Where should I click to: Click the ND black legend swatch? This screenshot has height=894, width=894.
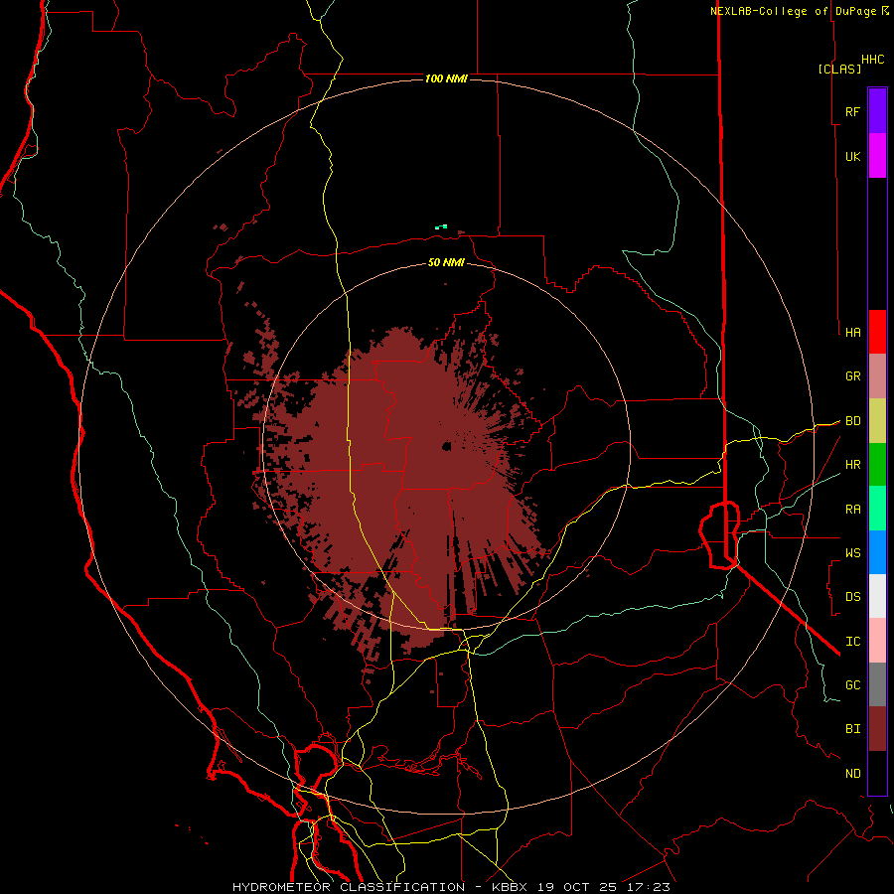click(877, 773)
